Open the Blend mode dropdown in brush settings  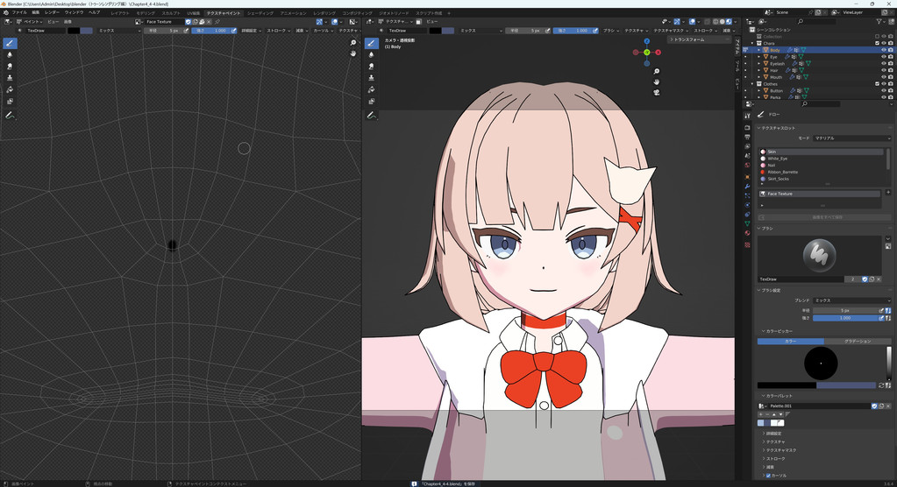click(x=851, y=300)
